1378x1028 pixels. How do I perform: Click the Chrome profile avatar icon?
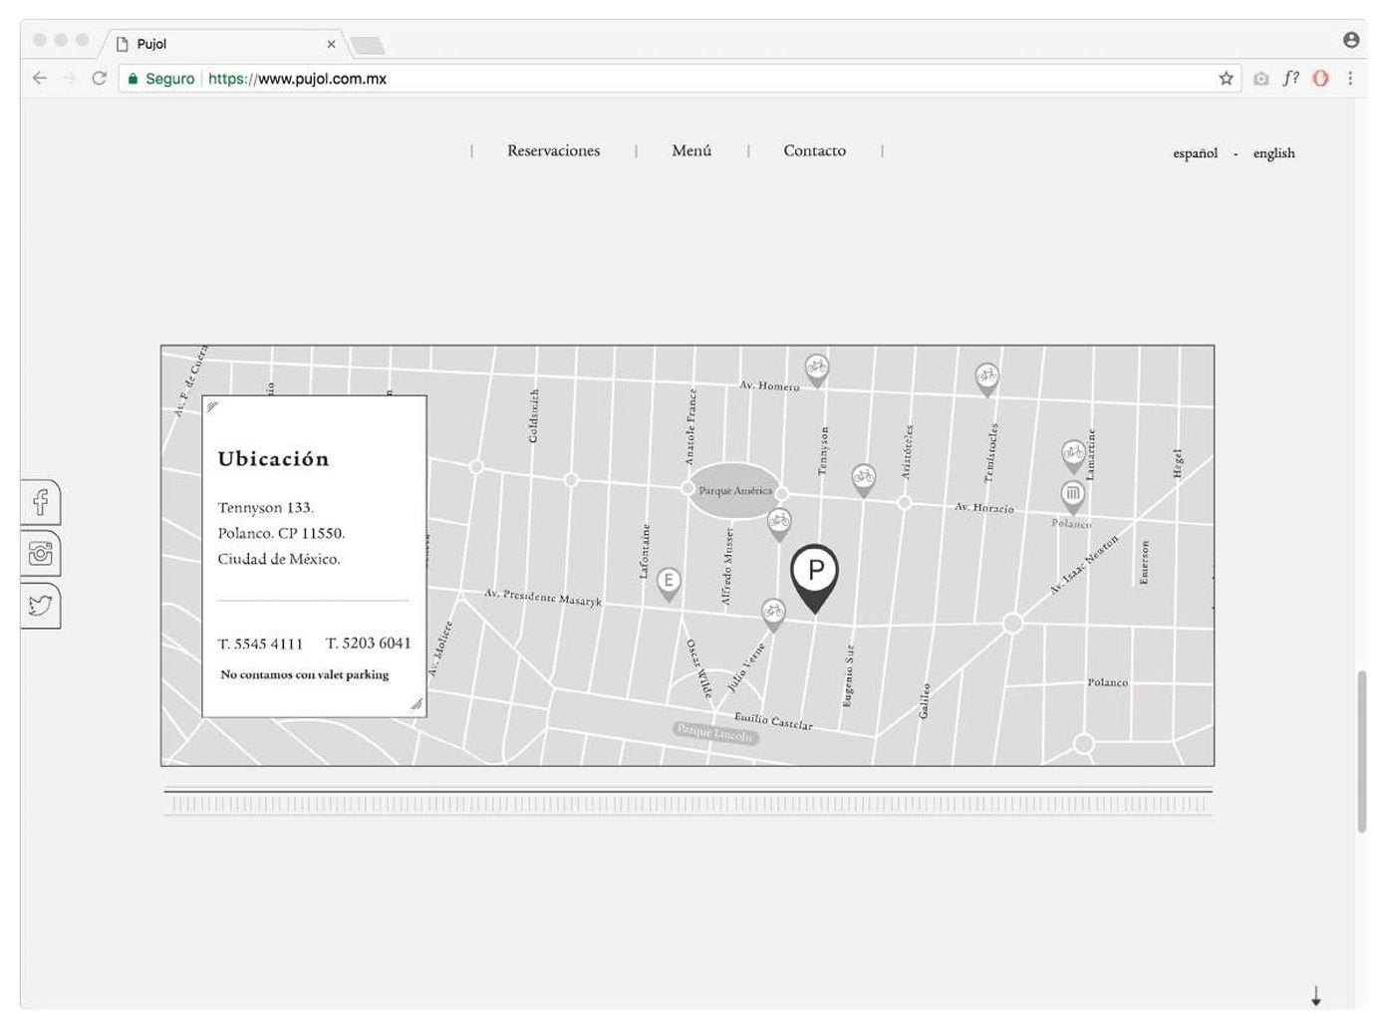pyautogui.click(x=1351, y=40)
